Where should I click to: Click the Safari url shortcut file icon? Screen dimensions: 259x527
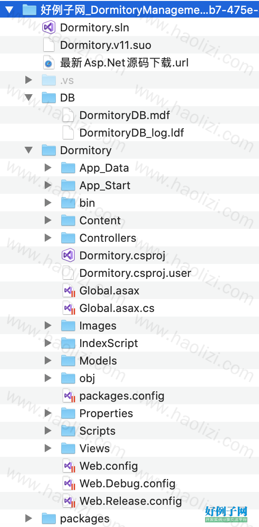(49, 62)
